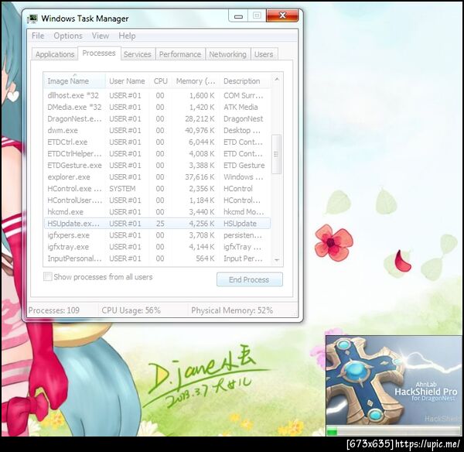Select the DragonNest.e... process
Image resolution: width=464 pixels, height=452 pixels.
[157, 118]
